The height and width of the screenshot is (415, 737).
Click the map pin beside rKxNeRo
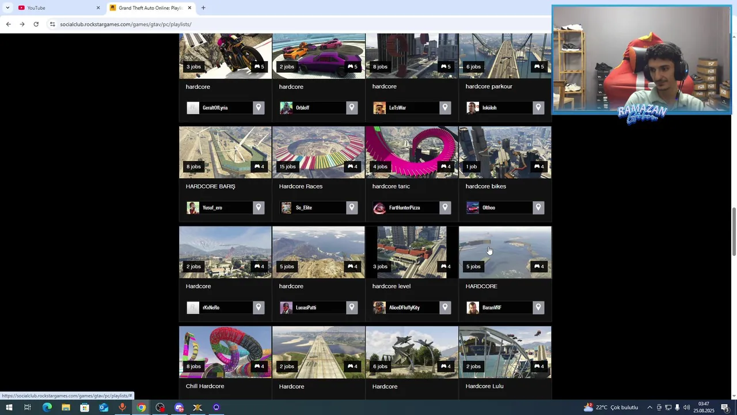click(259, 307)
